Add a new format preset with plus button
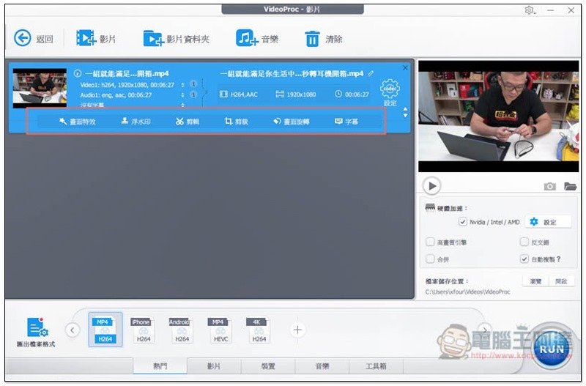 point(297,330)
